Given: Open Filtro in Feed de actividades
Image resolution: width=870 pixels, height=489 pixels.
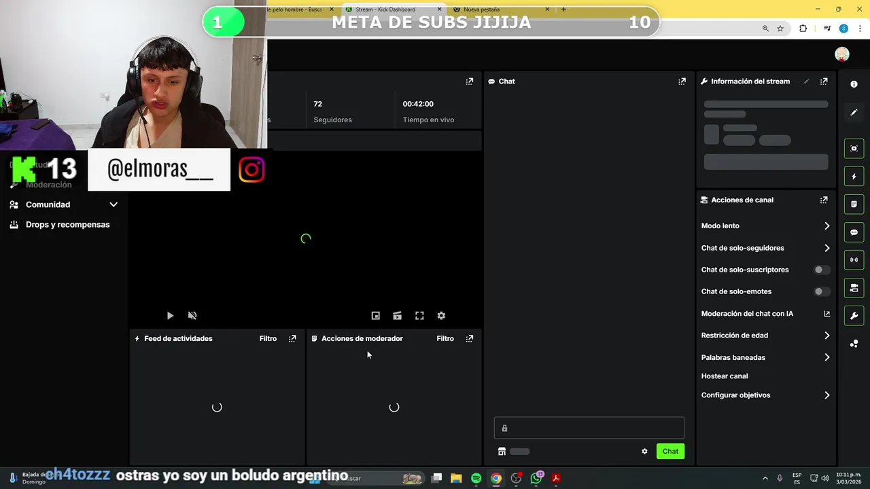Looking at the screenshot, I should pos(268,338).
